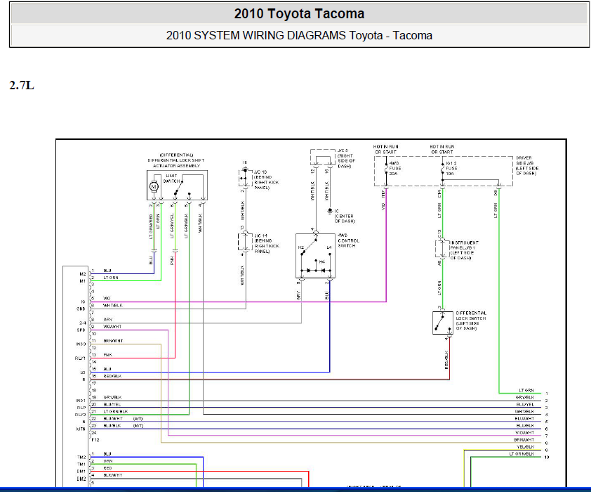The width and height of the screenshot is (591, 492).
Task: Click the "IC (CENTER OF DASH)" ground label
Action: (345, 216)
